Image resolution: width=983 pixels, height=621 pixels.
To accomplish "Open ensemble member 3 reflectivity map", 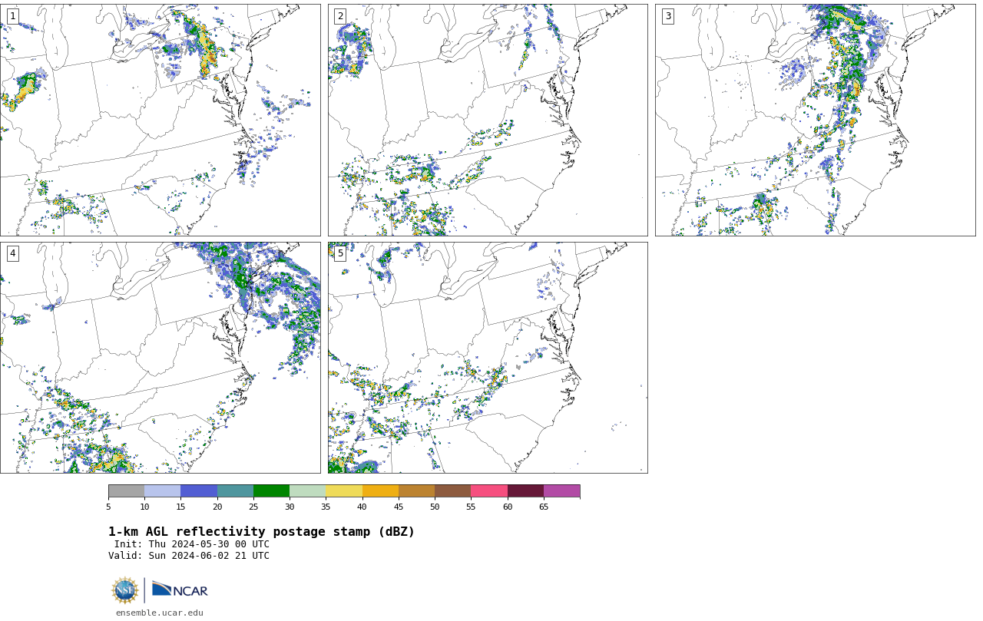I will 815,120.
